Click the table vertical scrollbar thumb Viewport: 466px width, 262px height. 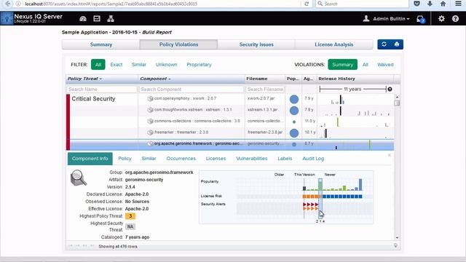(x=397, y=103)
